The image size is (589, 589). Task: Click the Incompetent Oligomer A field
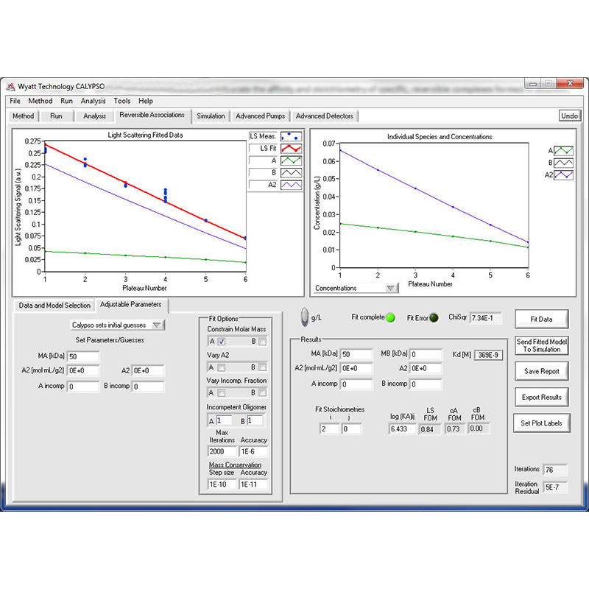[224, 420]
